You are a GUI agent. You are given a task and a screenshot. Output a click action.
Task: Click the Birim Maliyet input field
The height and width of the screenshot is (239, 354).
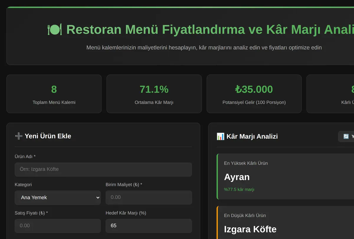pyautogui.click(x=149, y=197)
